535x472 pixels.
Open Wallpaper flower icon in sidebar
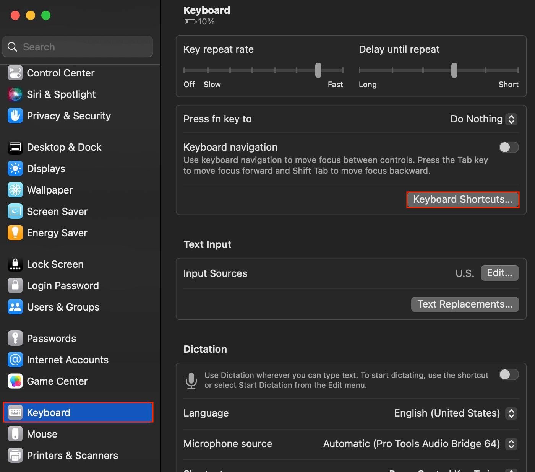15,190
